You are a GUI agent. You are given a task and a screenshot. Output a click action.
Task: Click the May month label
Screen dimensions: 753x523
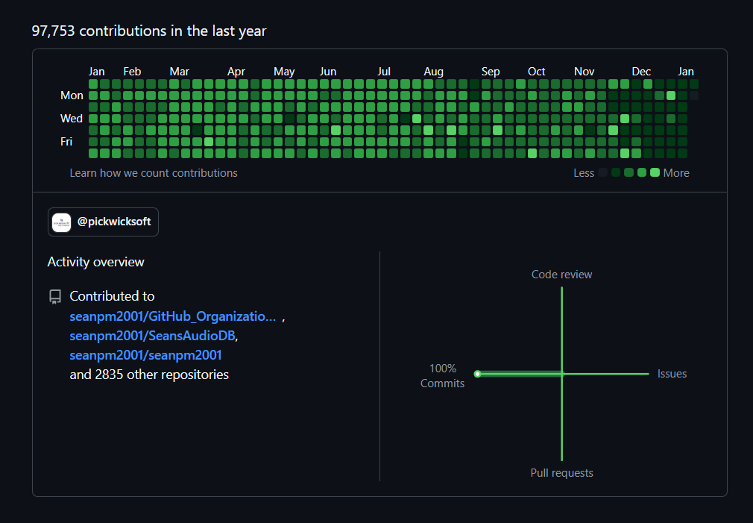click(284, 72)
